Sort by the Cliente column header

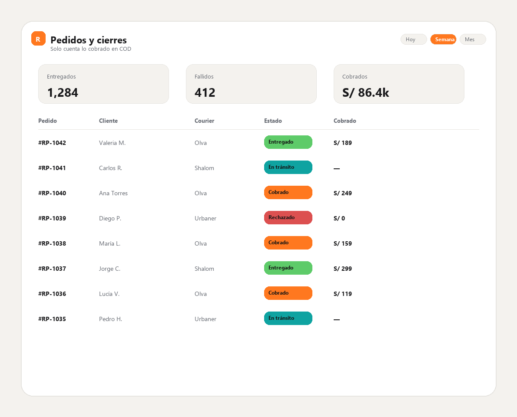pyautogui.click(x=108, y=121)
